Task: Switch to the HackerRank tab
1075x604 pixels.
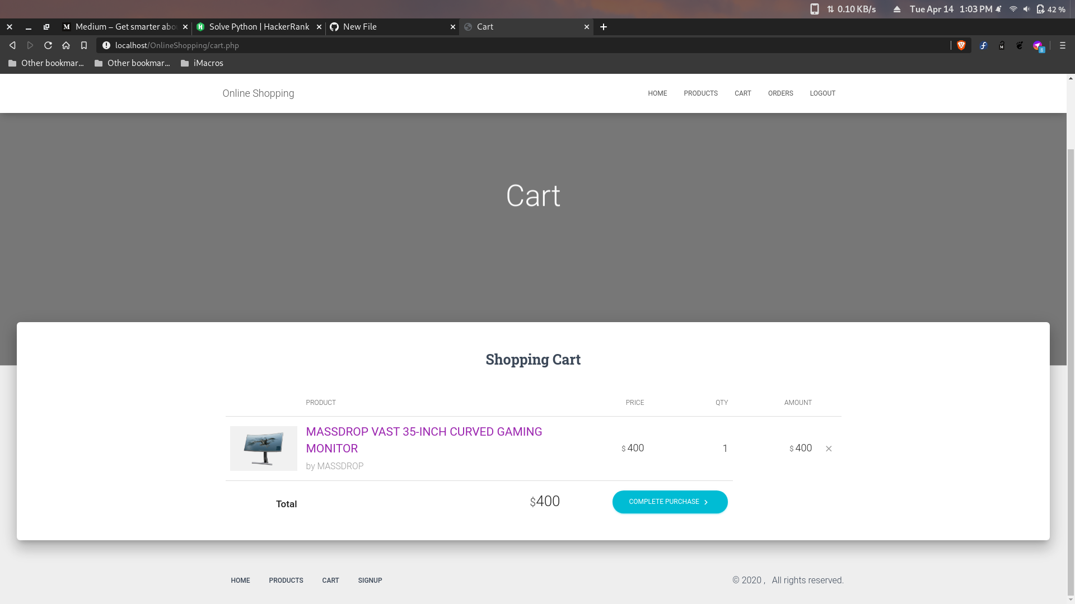Action: 258,27
